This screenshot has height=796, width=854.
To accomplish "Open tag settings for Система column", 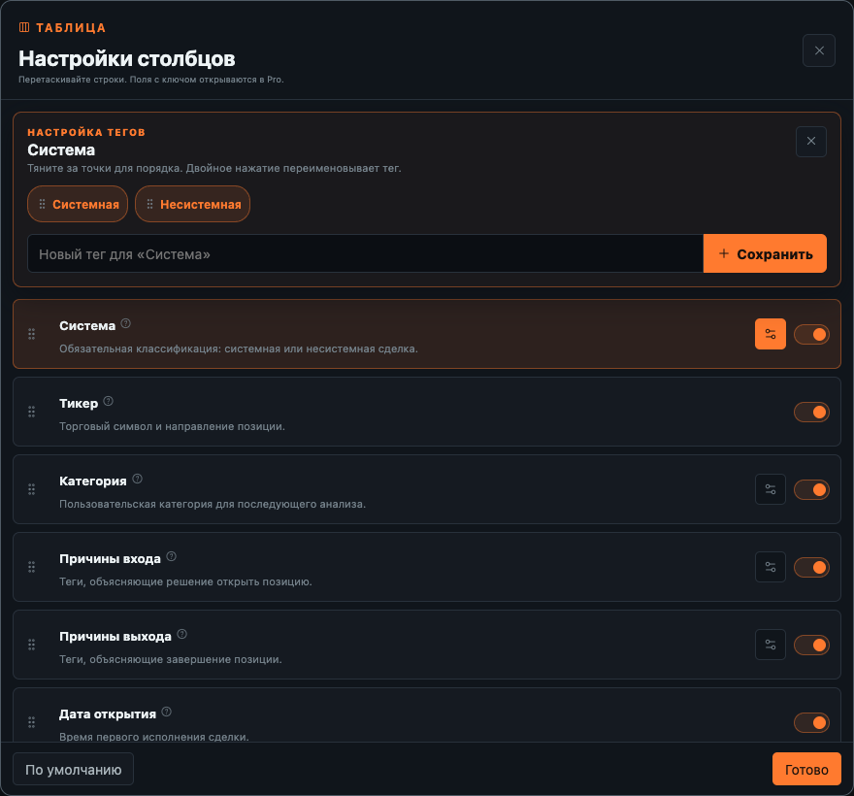I will (x=771, y=334).
